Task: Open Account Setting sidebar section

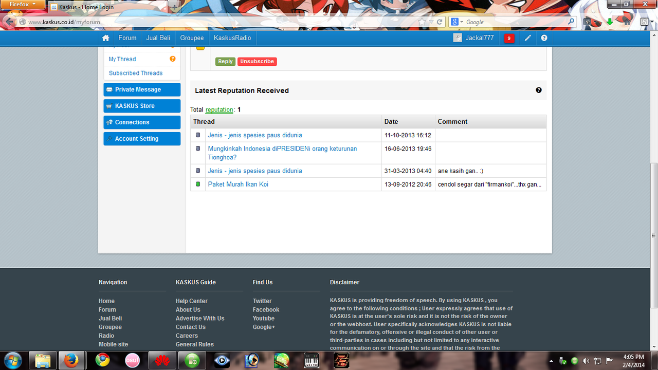Action: click(142, 139)
